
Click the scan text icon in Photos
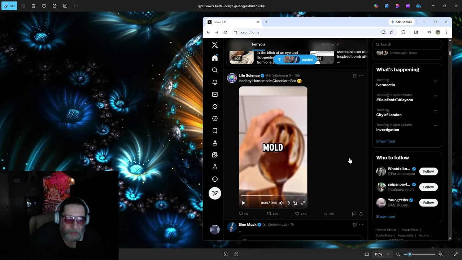(x=236, y=254)
